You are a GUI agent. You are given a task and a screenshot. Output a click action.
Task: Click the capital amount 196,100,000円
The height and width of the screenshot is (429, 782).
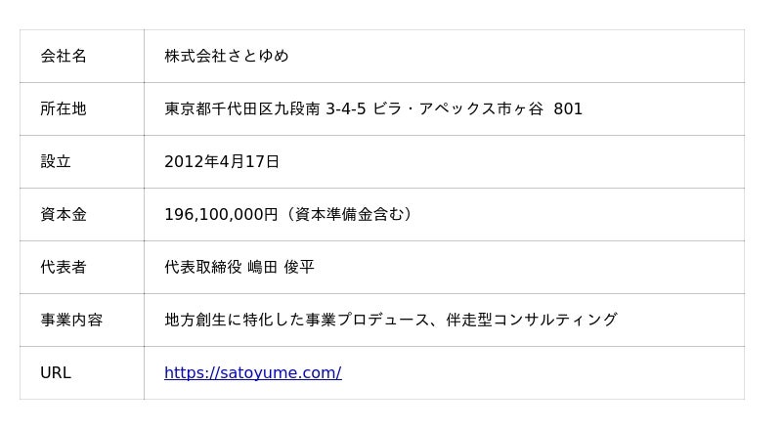pos(221,214)
